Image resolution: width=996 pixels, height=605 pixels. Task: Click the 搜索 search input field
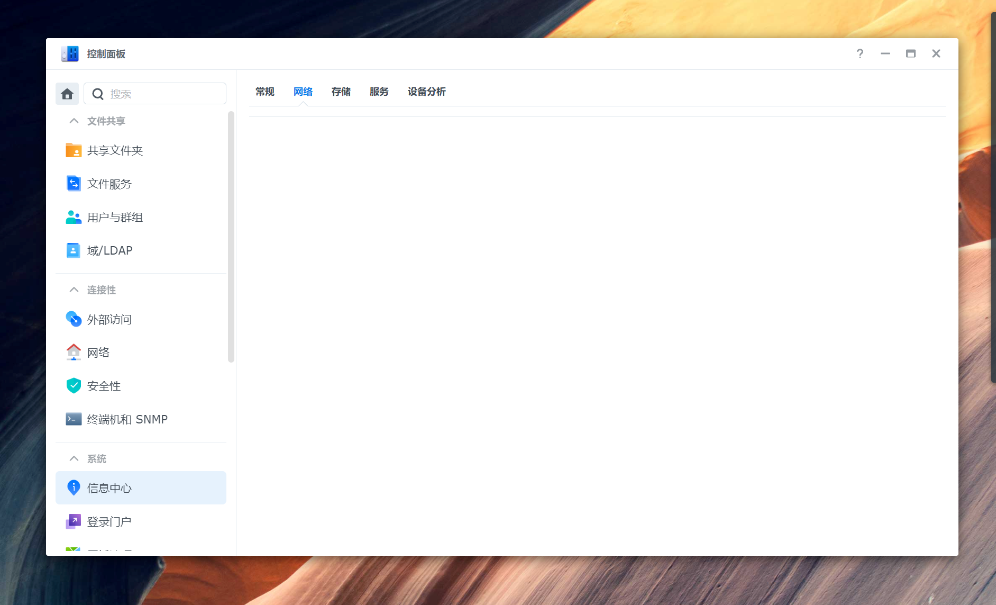tap(164, 94)
